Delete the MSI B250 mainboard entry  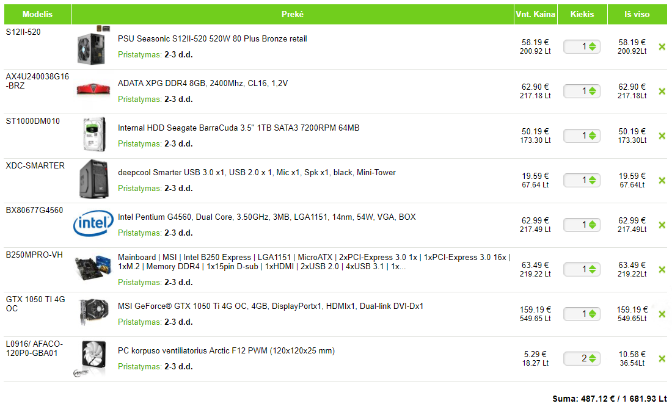(x=662, y=270)
